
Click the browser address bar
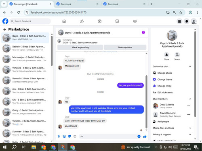click(x=94, y=12)
